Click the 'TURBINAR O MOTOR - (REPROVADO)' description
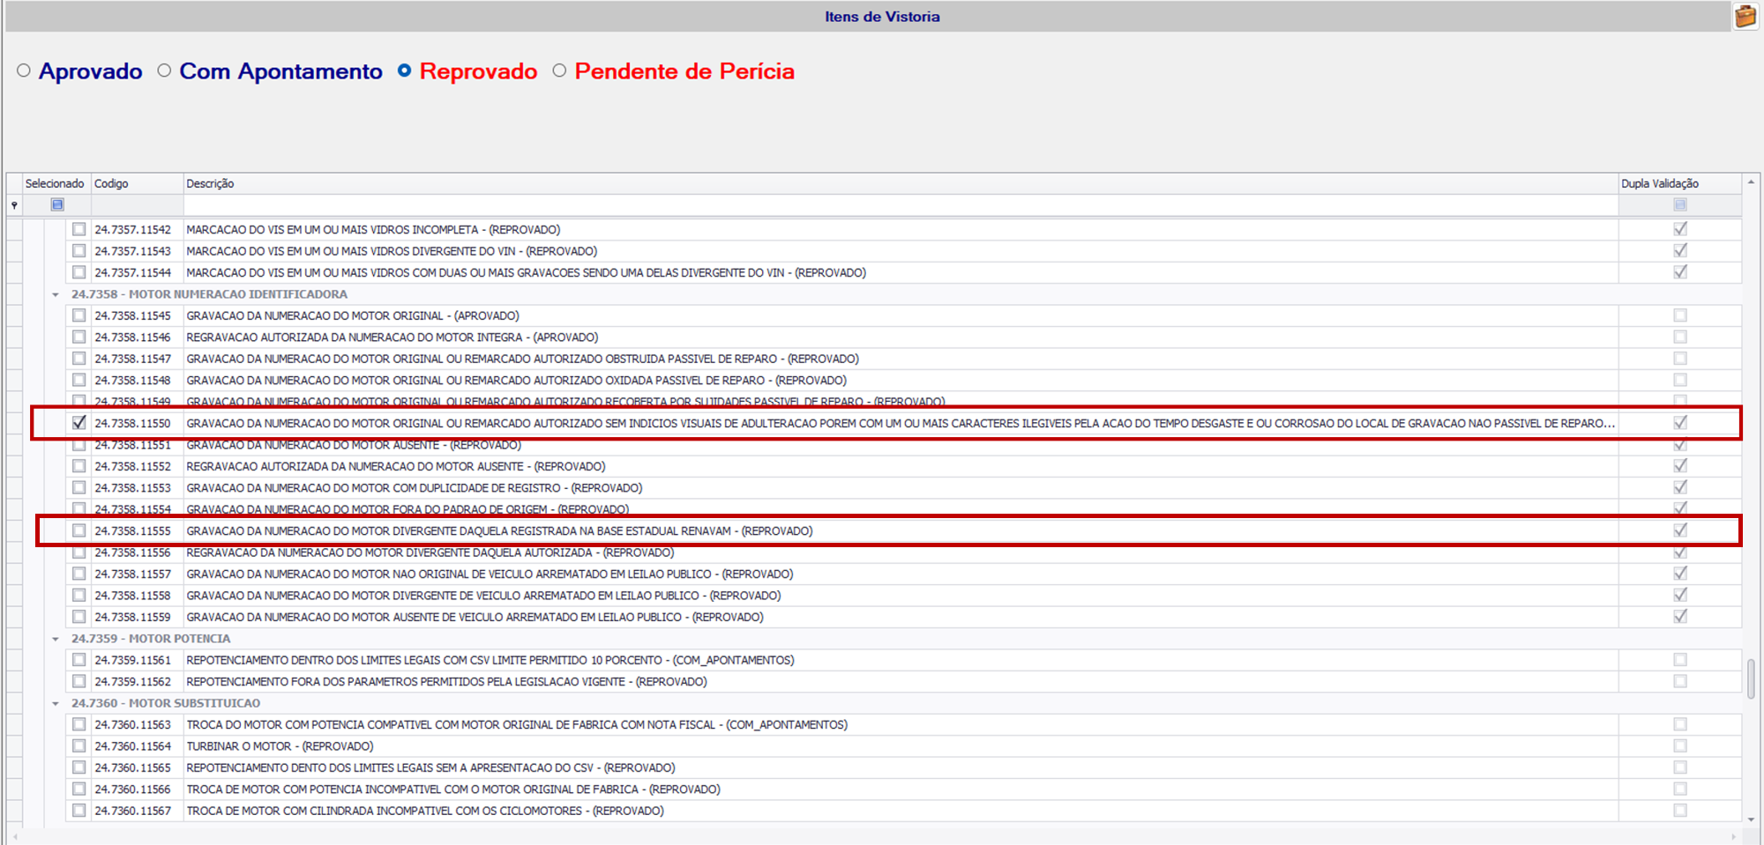 (x=280, y=746)
